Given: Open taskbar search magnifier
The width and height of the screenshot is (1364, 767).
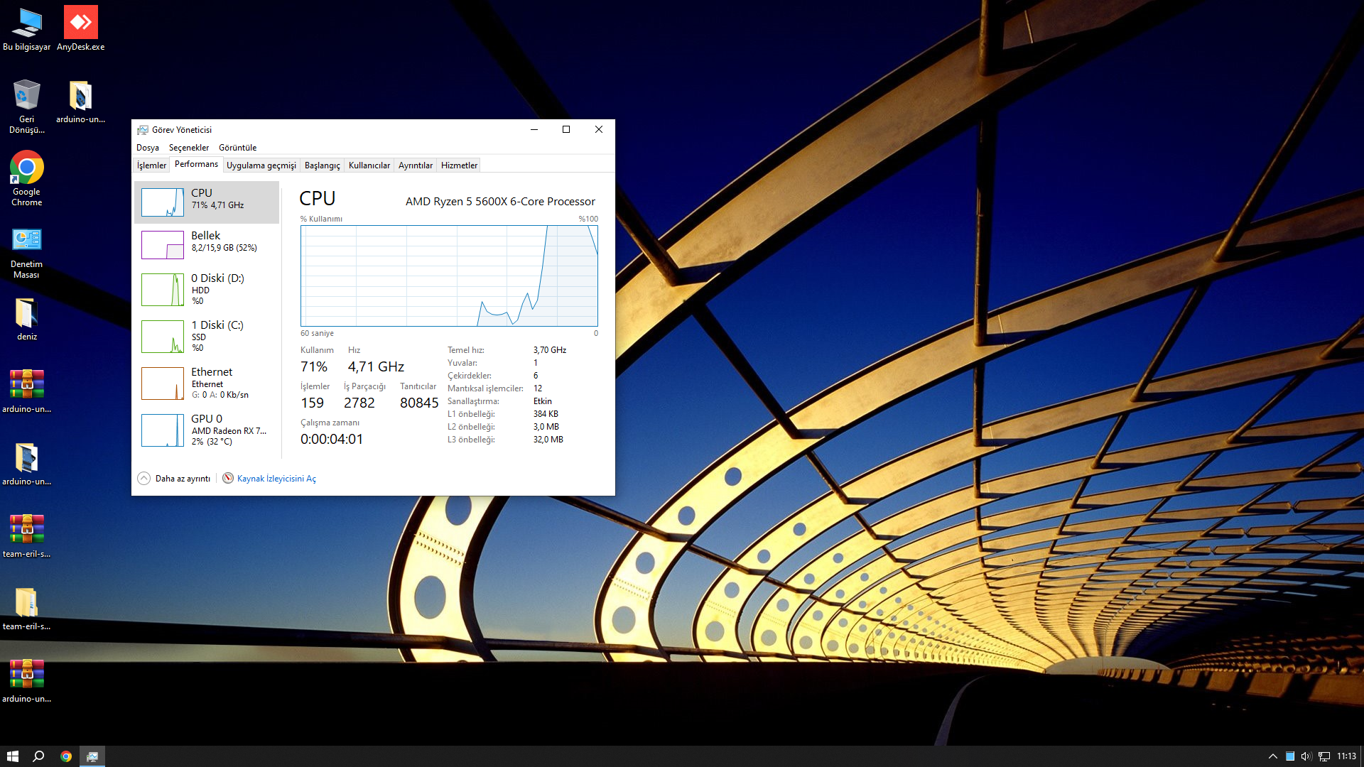Looking at the screenshot, I should point(39,756).
